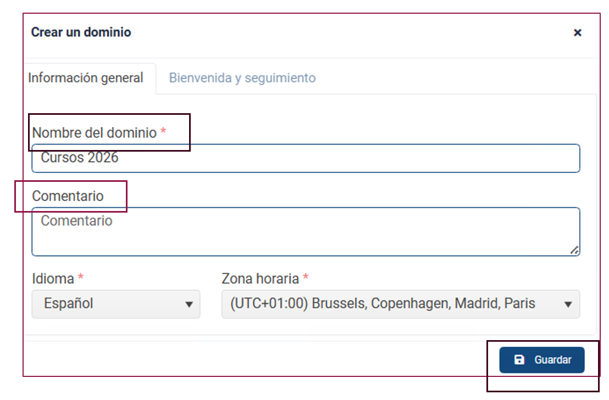Viewport: 609px width, 400px height.
Task: Close the Crear un dominio dialog
Action: point(578,32)
